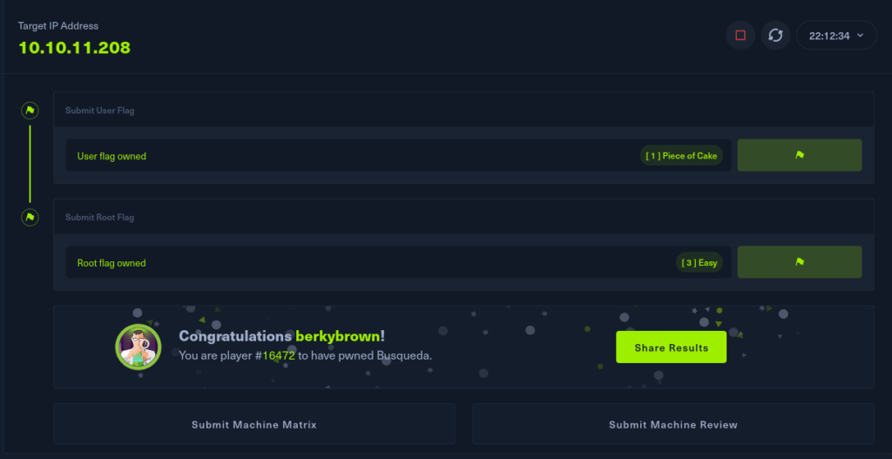The width and height of the screenshot is (892, 459).
Task: Click the Submit Root Flag section header
Action: [99, 217]
